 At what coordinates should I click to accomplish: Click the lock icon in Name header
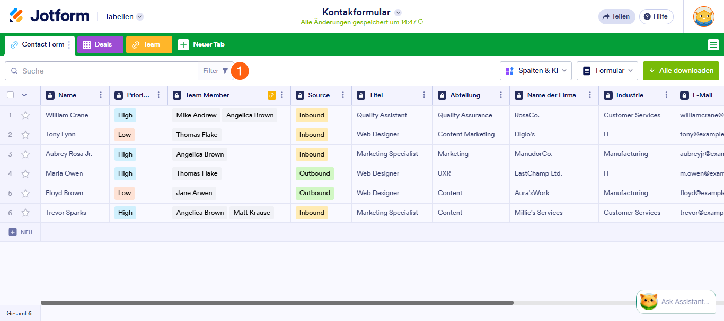click(50, 95)
